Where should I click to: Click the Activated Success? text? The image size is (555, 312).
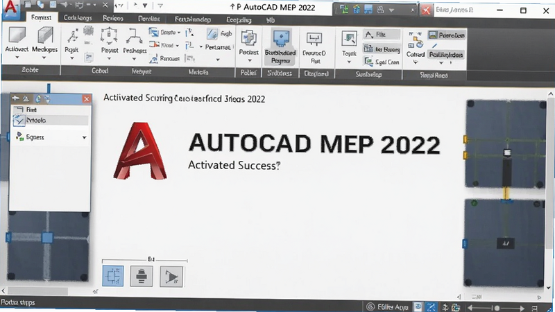click(234, 165)
